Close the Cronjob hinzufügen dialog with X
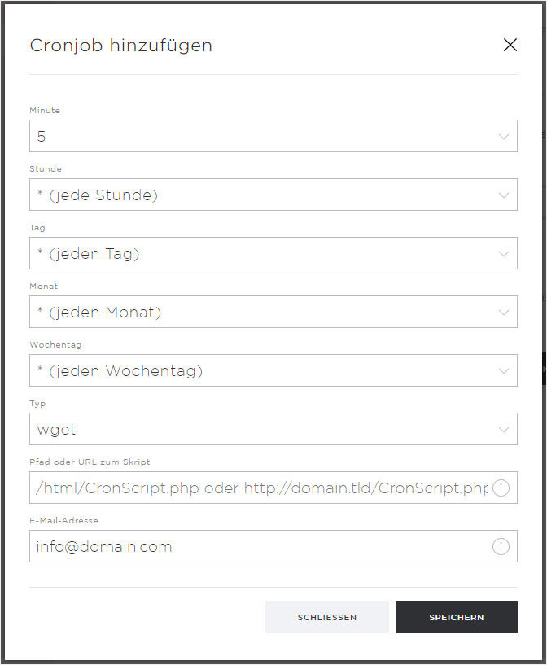 tap(510, 45)
